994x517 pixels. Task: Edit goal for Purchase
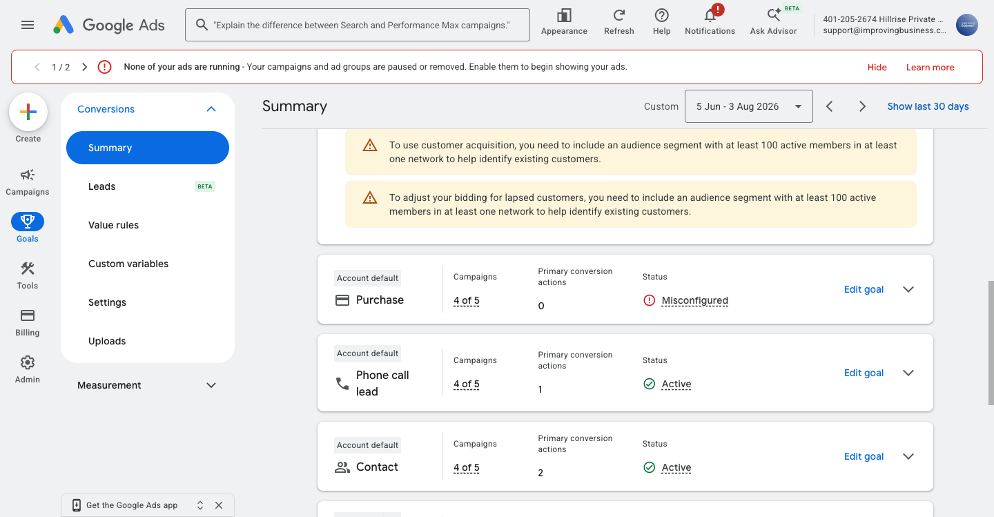point(864,289)
